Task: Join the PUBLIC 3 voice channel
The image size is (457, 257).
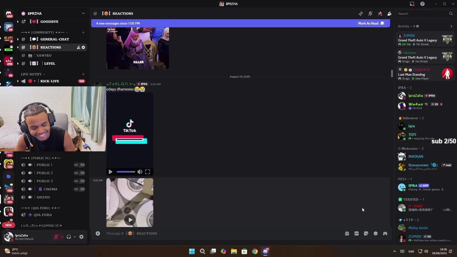Action: tap(53, 181)
